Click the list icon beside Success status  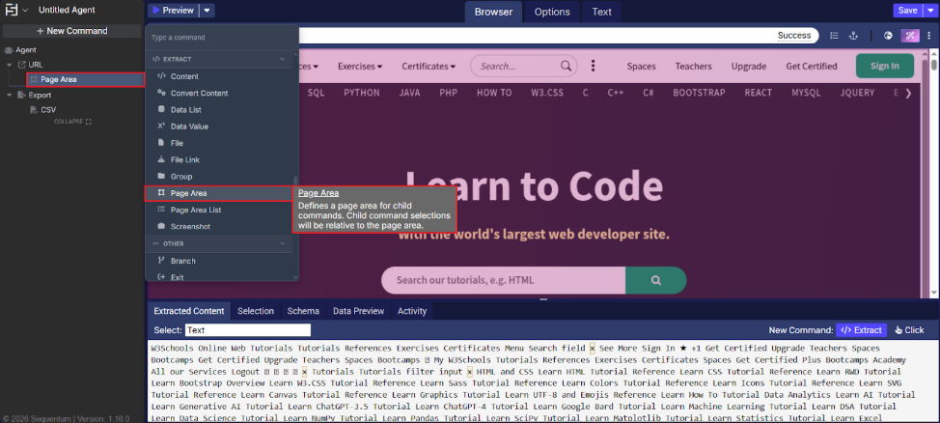pyautogui.click(x=834, y=36)
